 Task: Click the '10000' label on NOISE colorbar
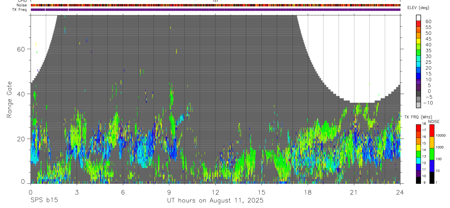click(x=440, y=136)
